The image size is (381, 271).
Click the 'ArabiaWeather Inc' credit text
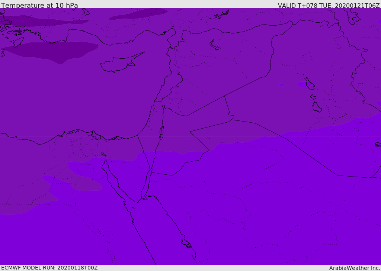click(x=354, y=268)
